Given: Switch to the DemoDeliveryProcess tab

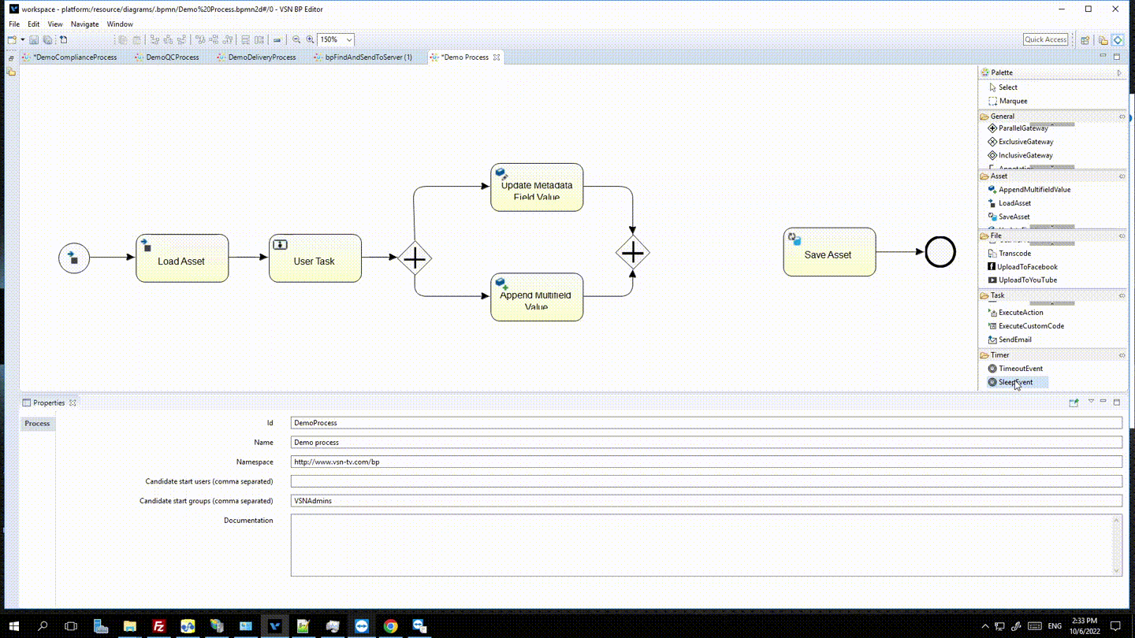Looking at the screenshot, I should click(256, 57).
